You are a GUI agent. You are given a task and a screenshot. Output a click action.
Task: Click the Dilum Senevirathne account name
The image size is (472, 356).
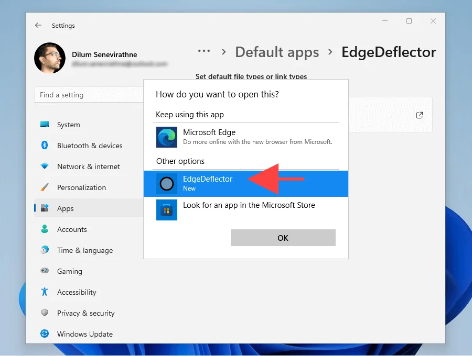[104, 54]
